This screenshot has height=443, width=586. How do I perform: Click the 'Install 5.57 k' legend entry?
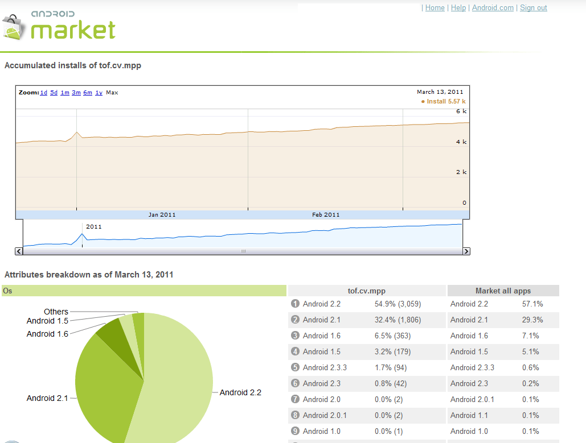coord(444,102)
